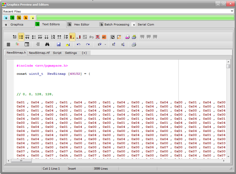Click the sort descending icon
Image resolution: width=236 pixels, height=174 pixels.
(x=123, y=44)
